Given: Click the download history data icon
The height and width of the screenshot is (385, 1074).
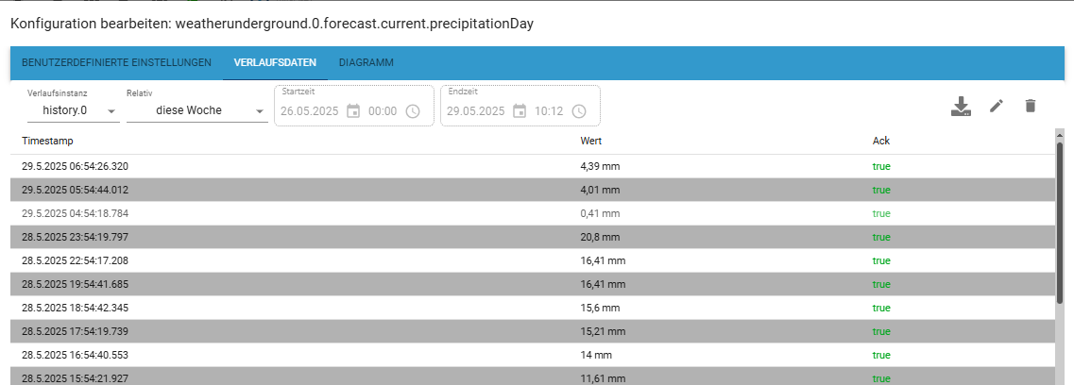Looking at the screenshot, I should [961, 106].
